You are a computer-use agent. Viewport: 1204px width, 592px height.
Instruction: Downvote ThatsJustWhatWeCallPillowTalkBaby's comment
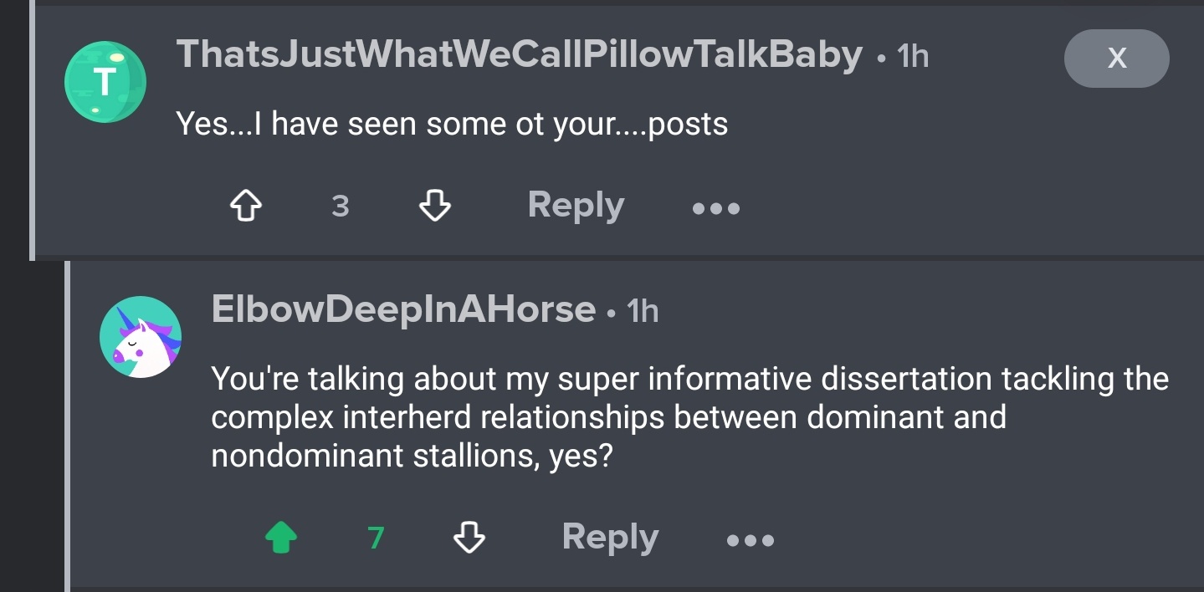click(x=434, y=206)
